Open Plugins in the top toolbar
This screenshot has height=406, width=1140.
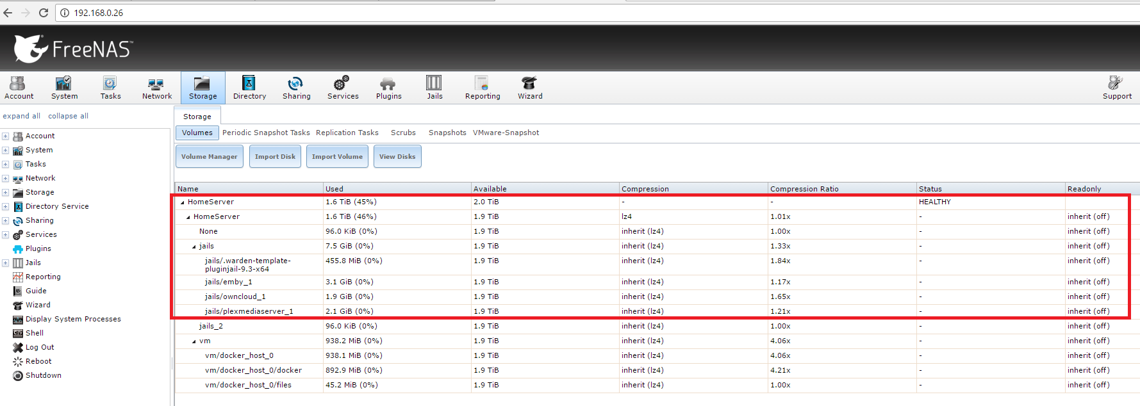388,88
